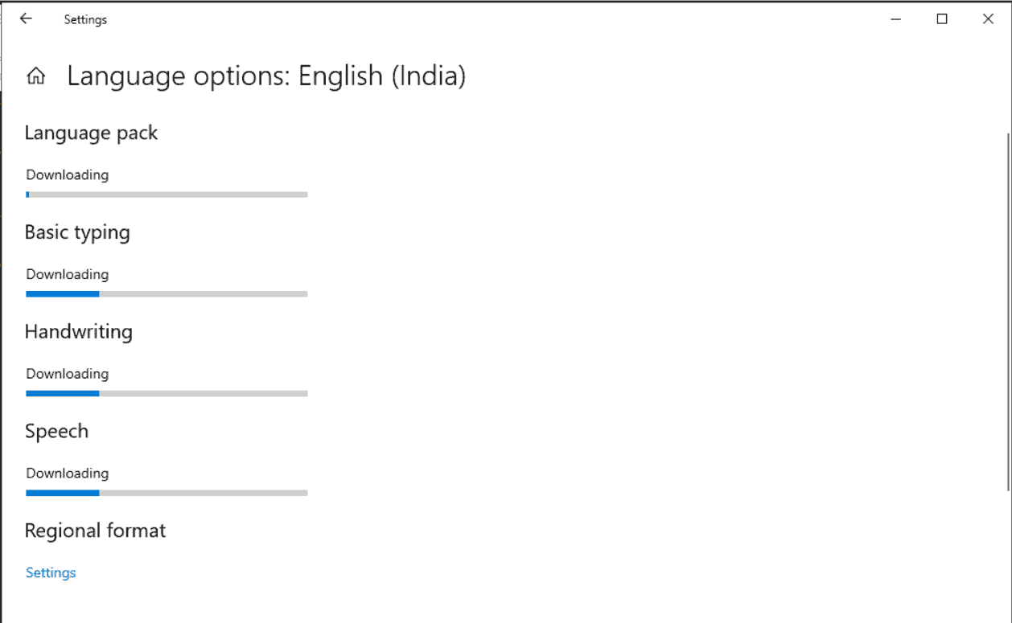
Task: Click the Basic typing download progress bar
Action: tap(167, 293)
